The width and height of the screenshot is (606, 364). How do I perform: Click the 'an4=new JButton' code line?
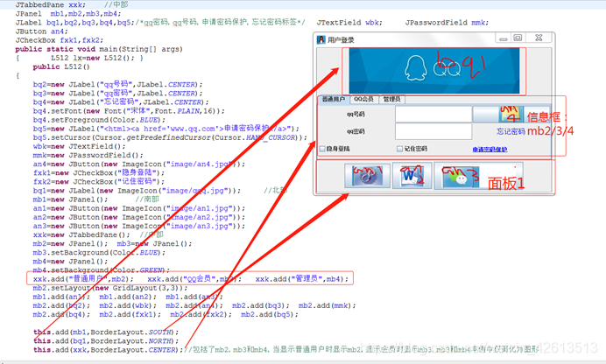coord(138,164)
